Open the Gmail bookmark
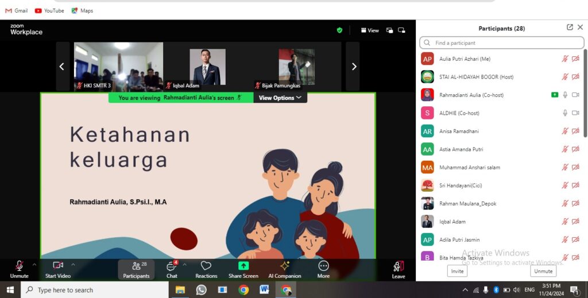Screen dimensions: 588x298 pyautogui.click(x=16, y=10)
